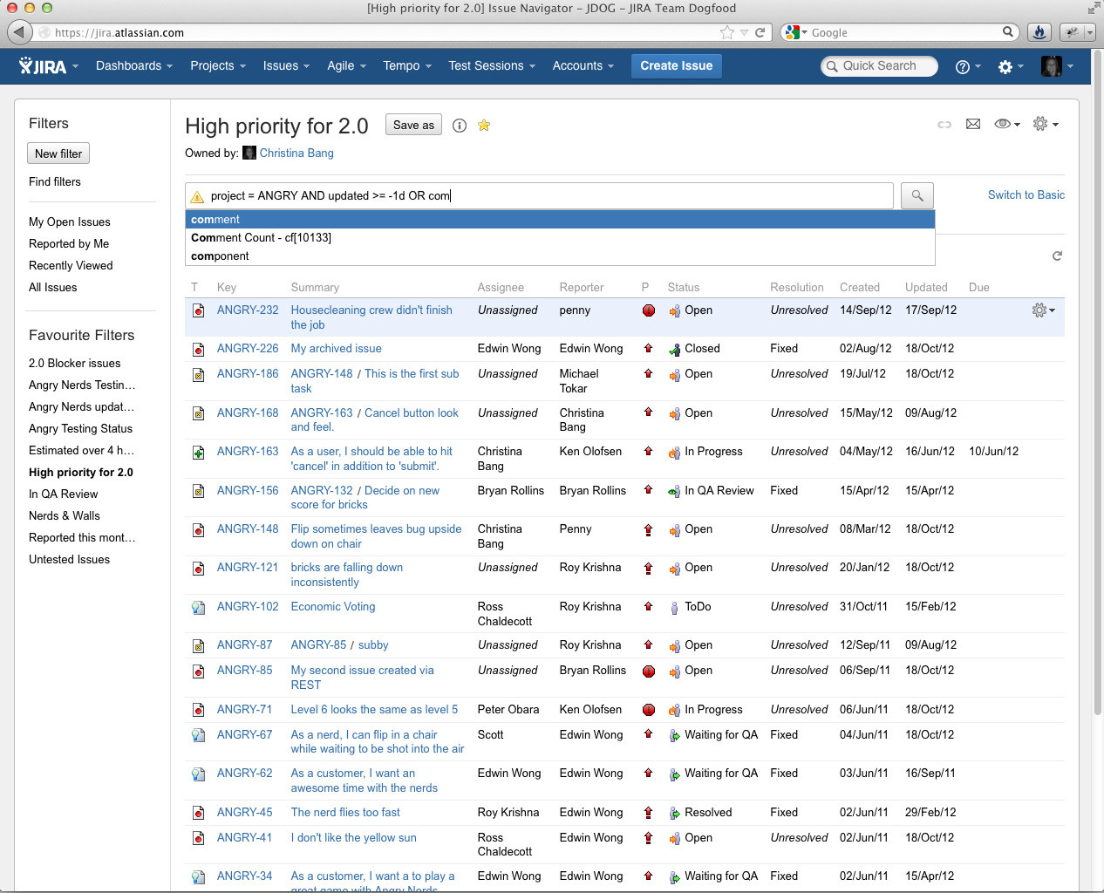Click the In QA Review status icon for ANGRY-156
Screen dimensions: 1104x893
(x=674, y=492)
